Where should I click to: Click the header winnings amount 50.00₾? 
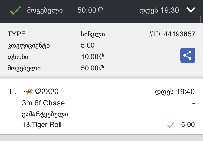(x=90, y=10)
